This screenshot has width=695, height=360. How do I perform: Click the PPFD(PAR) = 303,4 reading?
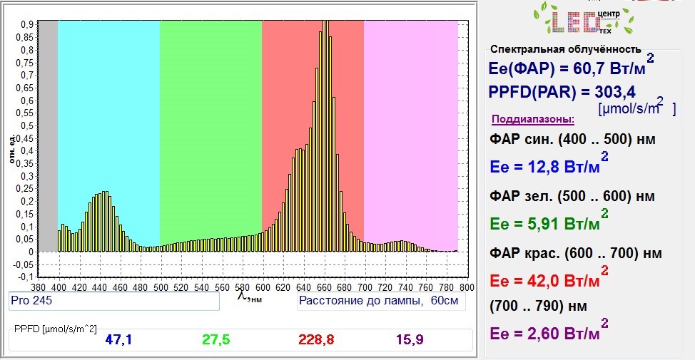point(562,92)
